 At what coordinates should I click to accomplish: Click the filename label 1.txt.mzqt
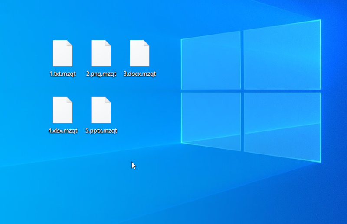pos(62,74)
